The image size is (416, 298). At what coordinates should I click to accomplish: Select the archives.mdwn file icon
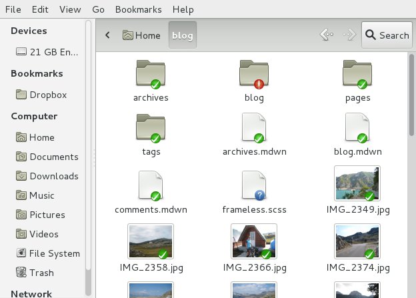254,128
